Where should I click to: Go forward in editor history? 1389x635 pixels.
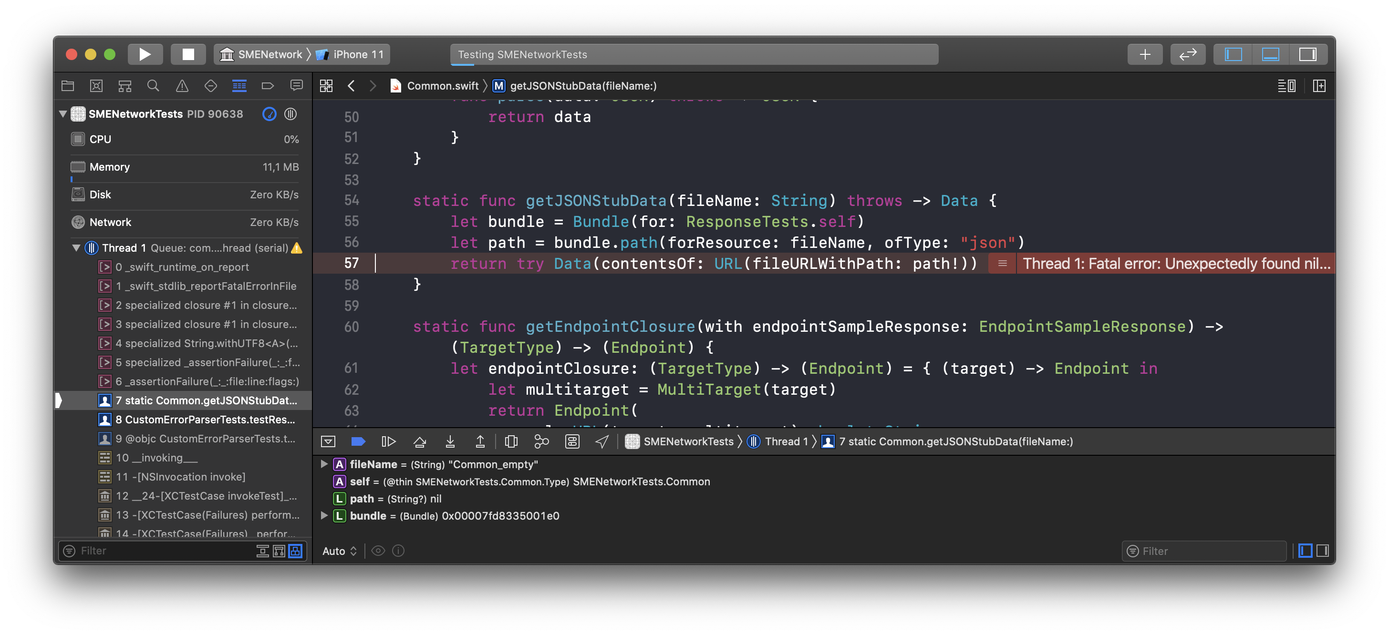(x=373, y=86)
